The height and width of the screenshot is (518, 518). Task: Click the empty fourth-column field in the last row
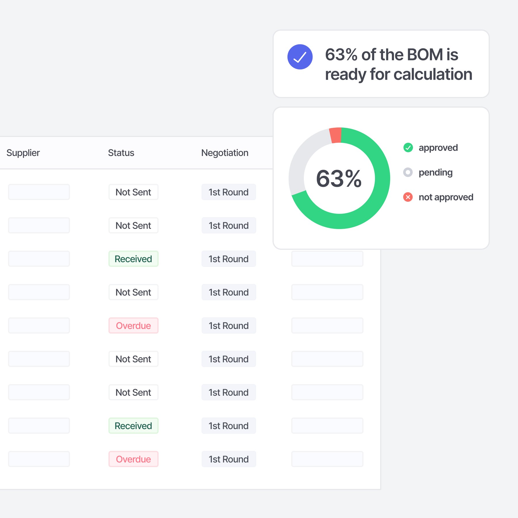tap(327, 459)
